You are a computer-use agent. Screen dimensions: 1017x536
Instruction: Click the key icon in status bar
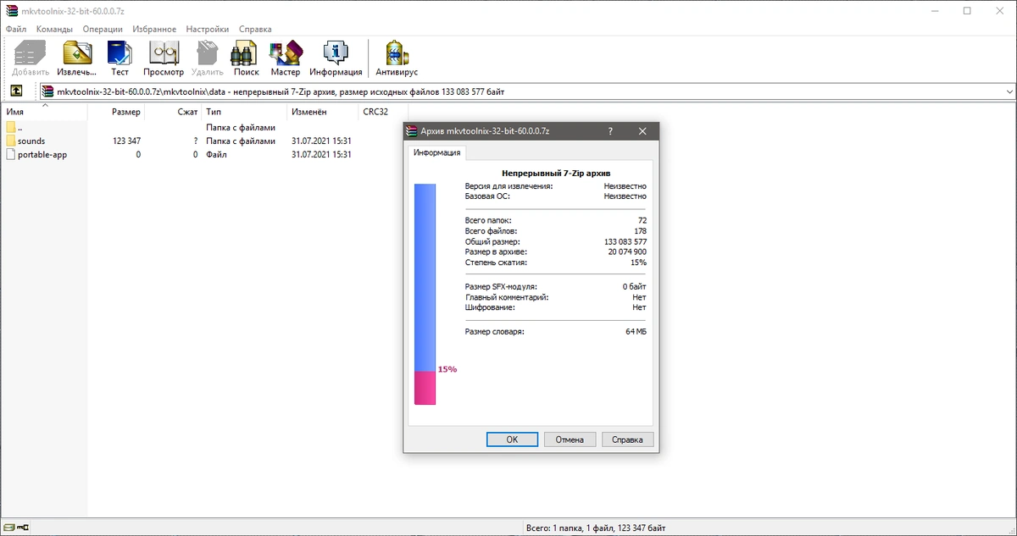click(24, 528)
